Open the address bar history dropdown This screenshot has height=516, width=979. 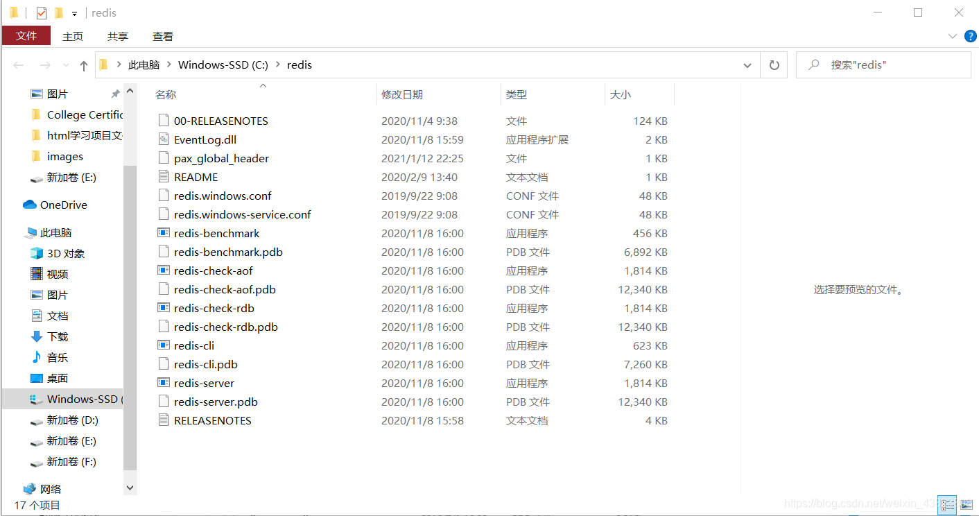coord(747,65)
